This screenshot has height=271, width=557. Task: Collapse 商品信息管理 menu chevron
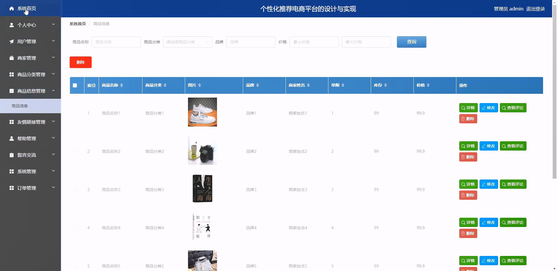tap(53, 91)
